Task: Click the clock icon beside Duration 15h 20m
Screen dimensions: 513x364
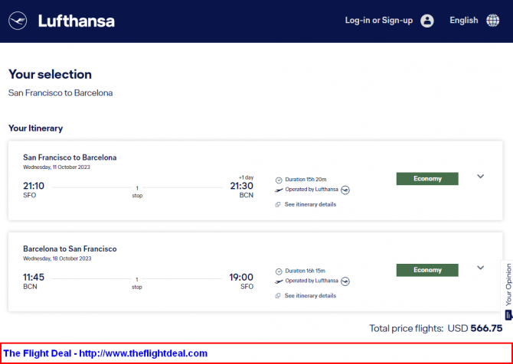Action: click(x=279, y=180)
